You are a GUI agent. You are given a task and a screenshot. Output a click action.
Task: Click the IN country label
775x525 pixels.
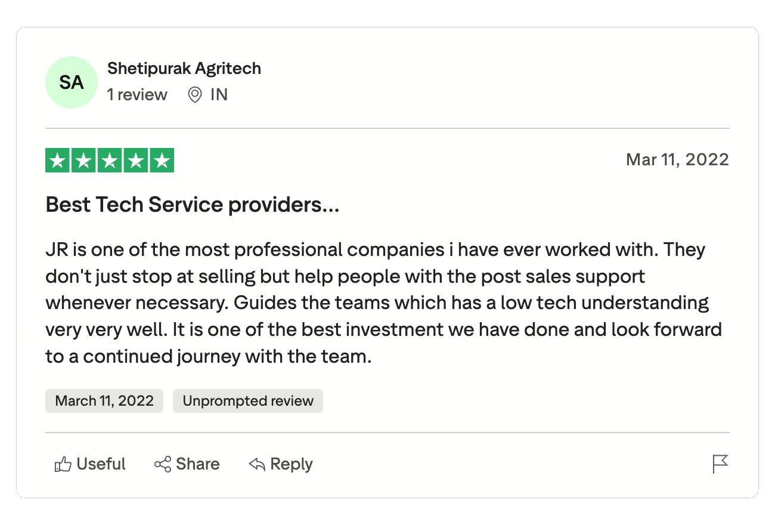[219, 95]
